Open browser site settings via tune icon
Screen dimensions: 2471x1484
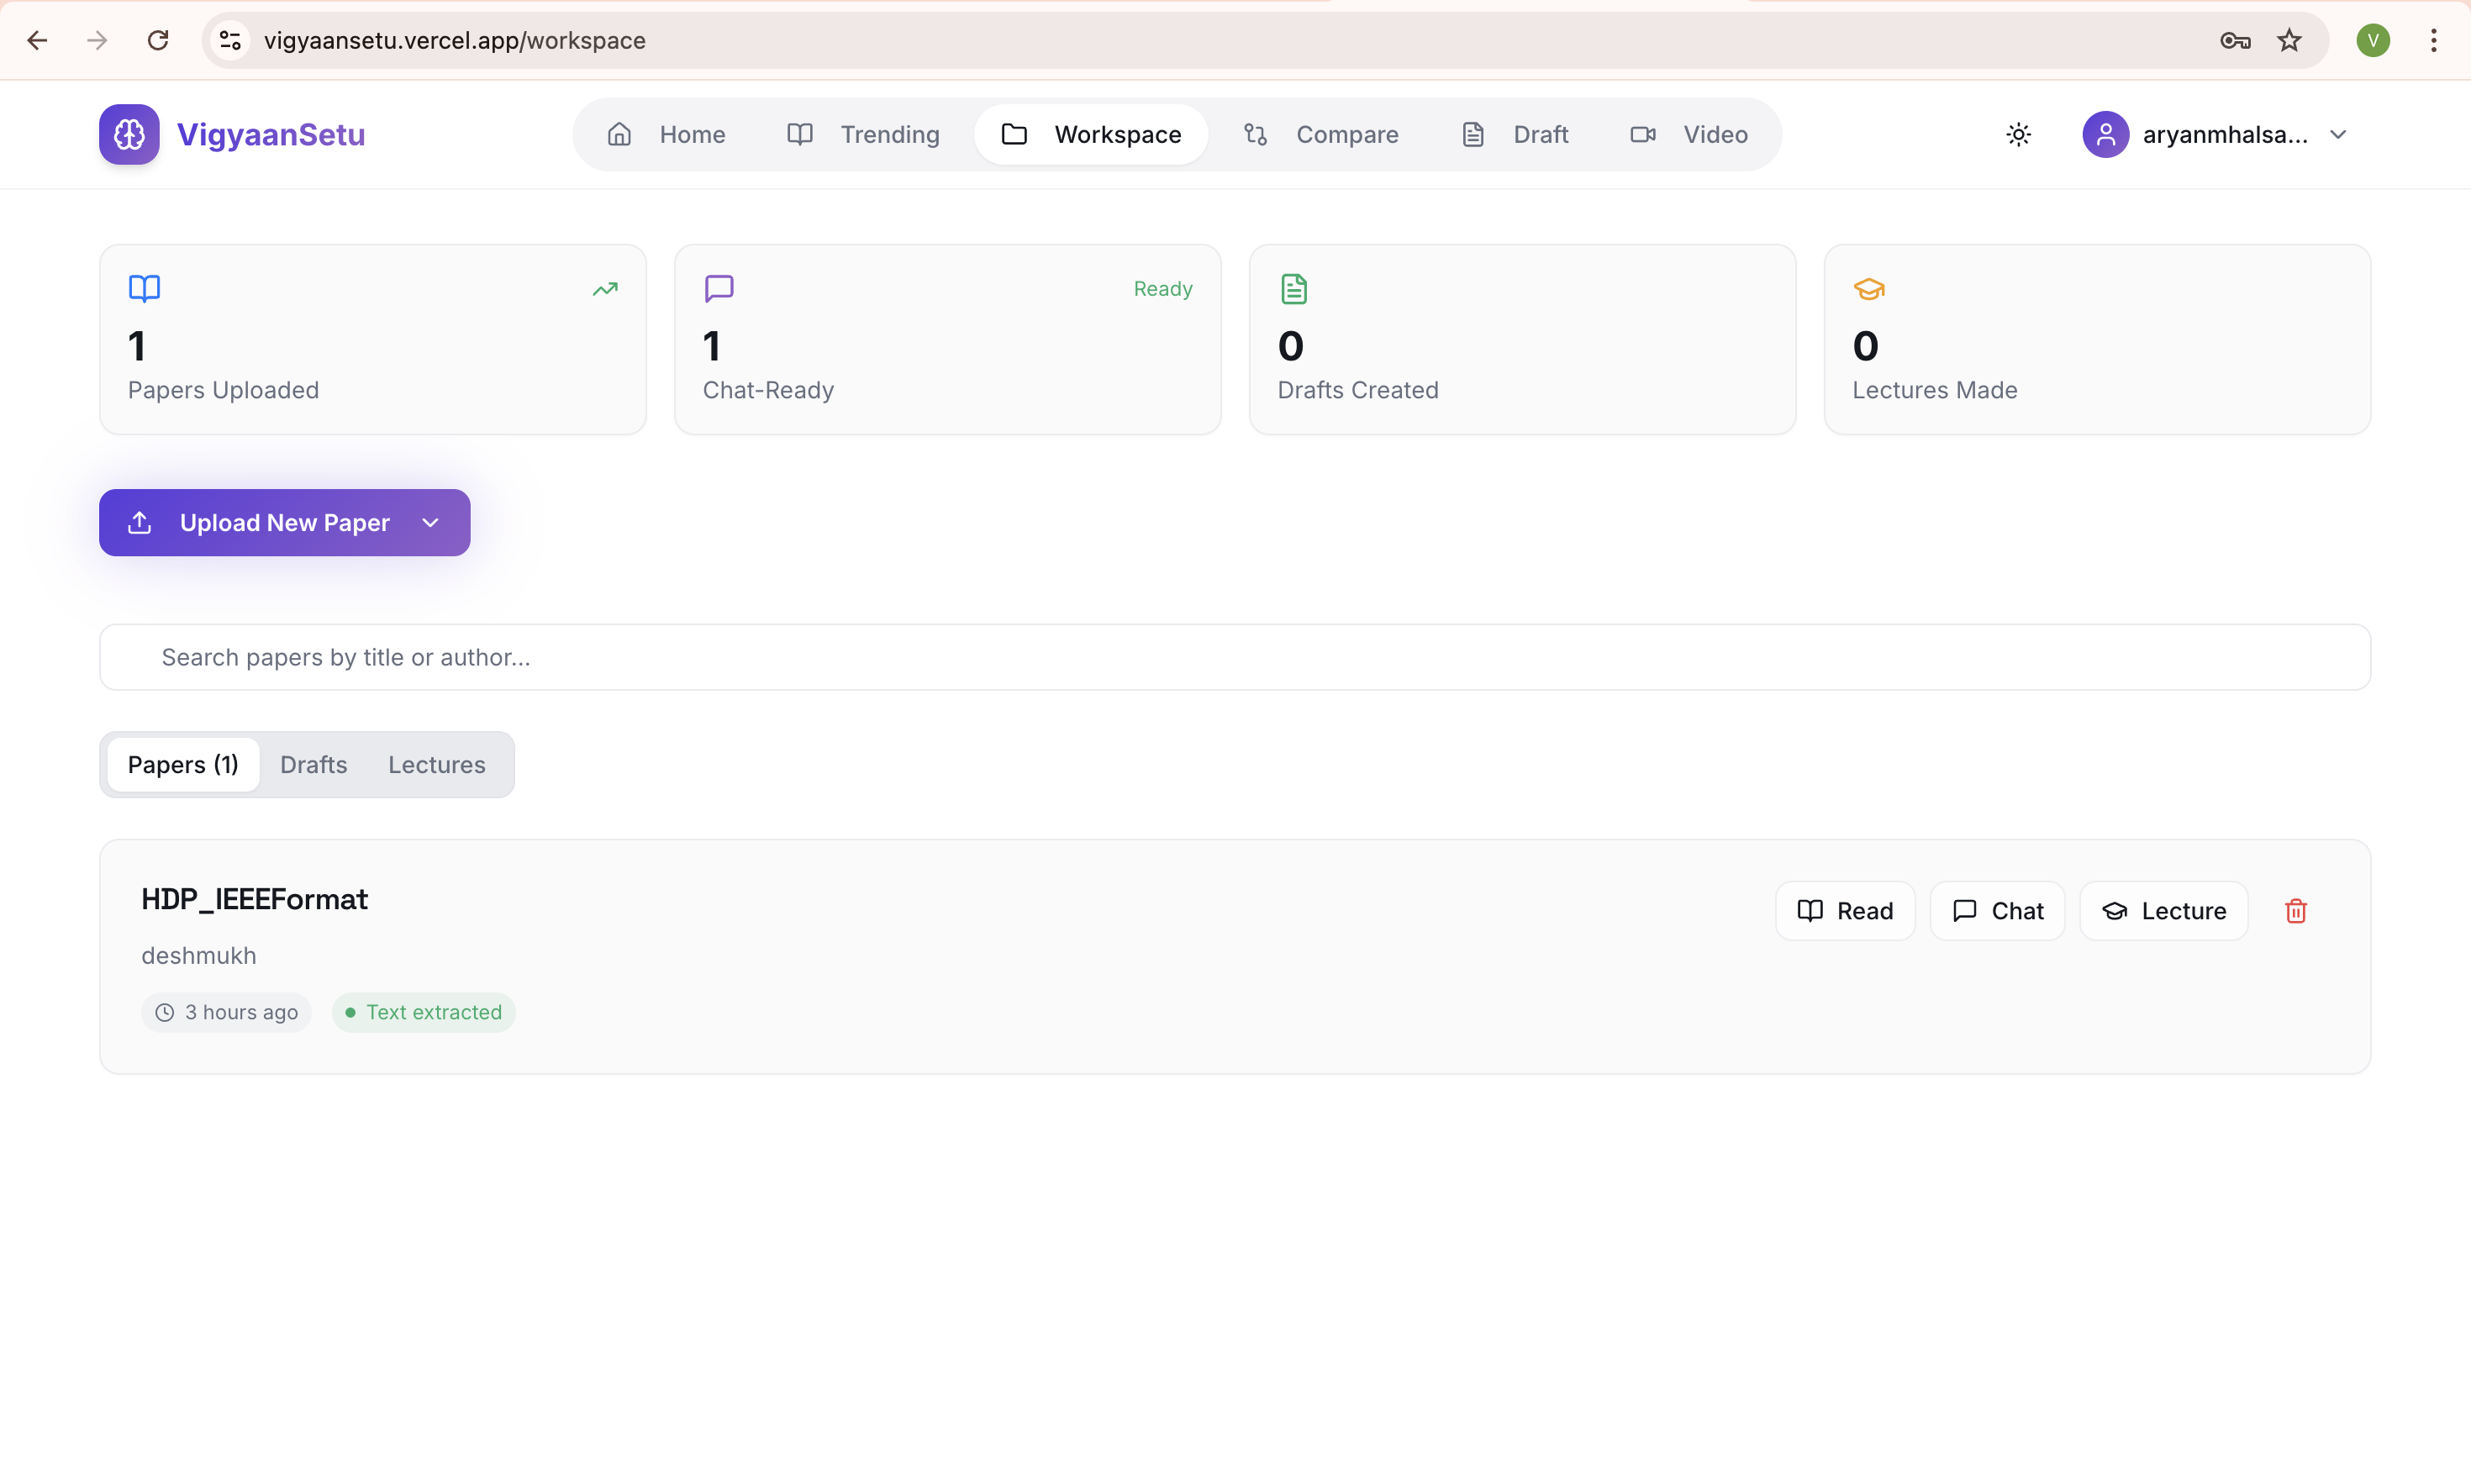pyautogui.click(x=229, y=40)
